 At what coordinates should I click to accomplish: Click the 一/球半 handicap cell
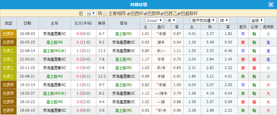(x=161, y=93)
